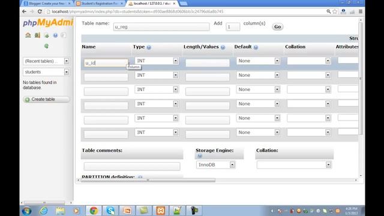Reload the page with browser refresh icon
The width and height of the screenshot is (384, 216).
point(40,11)
